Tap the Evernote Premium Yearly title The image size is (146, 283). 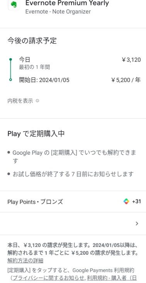tap(67, 3)
